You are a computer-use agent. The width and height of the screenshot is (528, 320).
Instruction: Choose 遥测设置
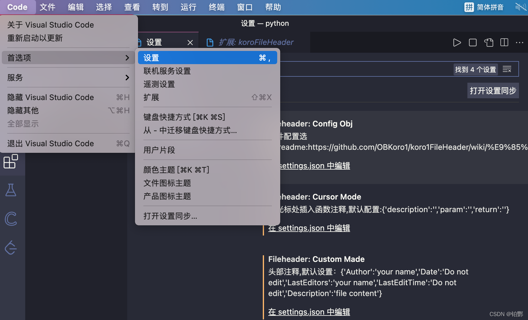coord(208,84)
